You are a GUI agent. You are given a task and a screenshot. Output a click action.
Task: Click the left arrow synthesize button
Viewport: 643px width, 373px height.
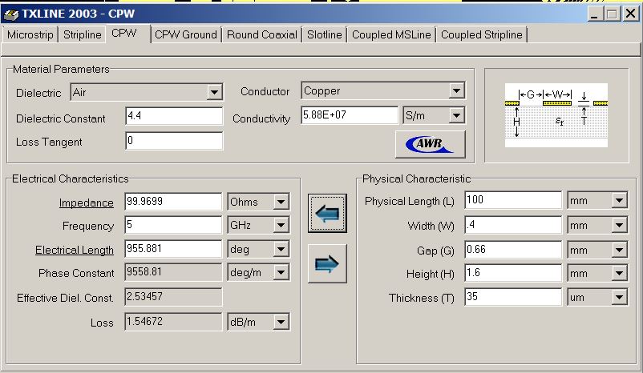click(x=327, y=214)
